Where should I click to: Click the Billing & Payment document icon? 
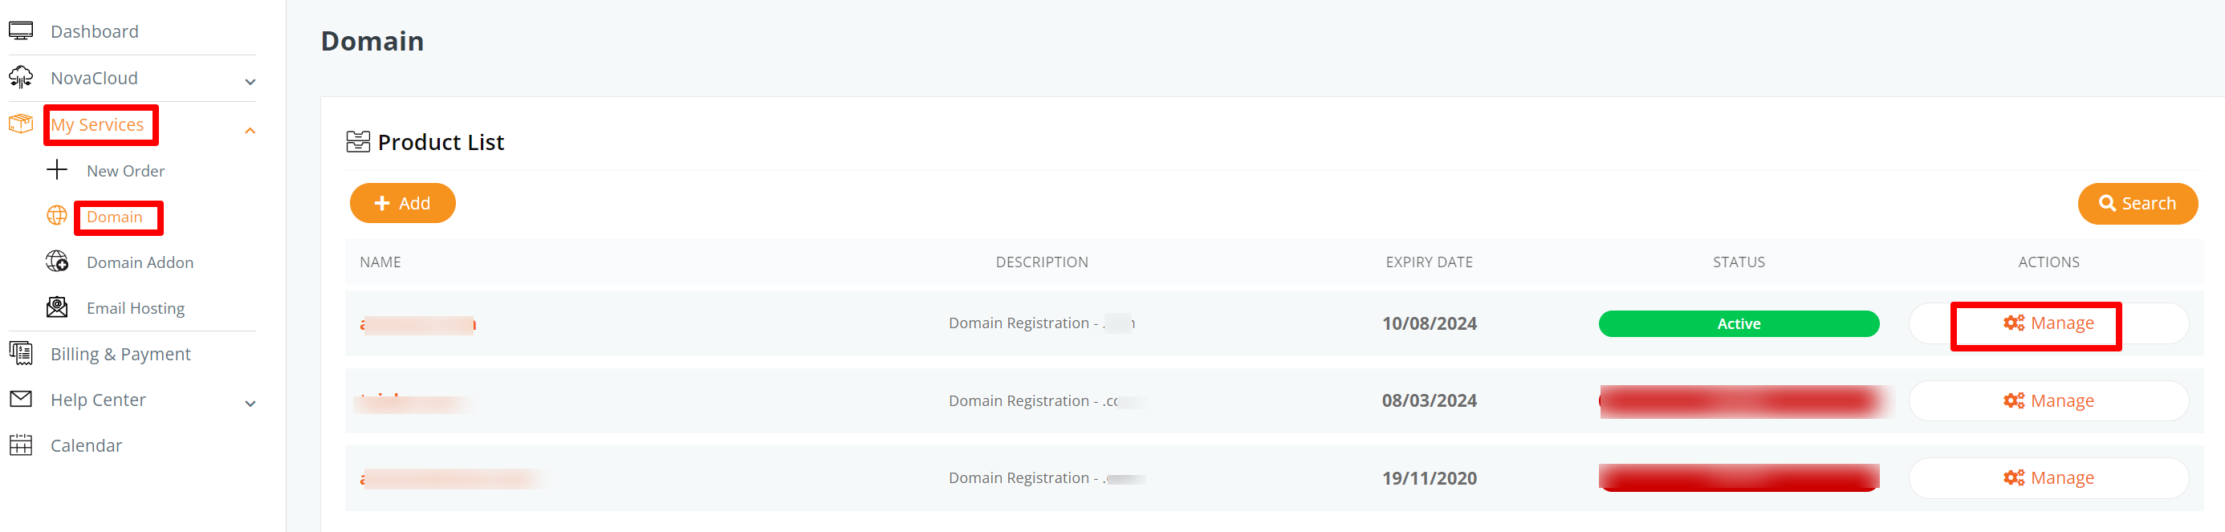click(x=21, y=353)
